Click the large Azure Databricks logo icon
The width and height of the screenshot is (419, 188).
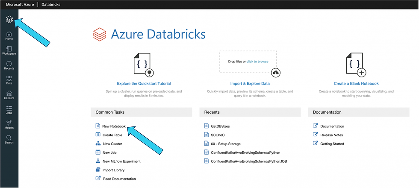(100, 34)
